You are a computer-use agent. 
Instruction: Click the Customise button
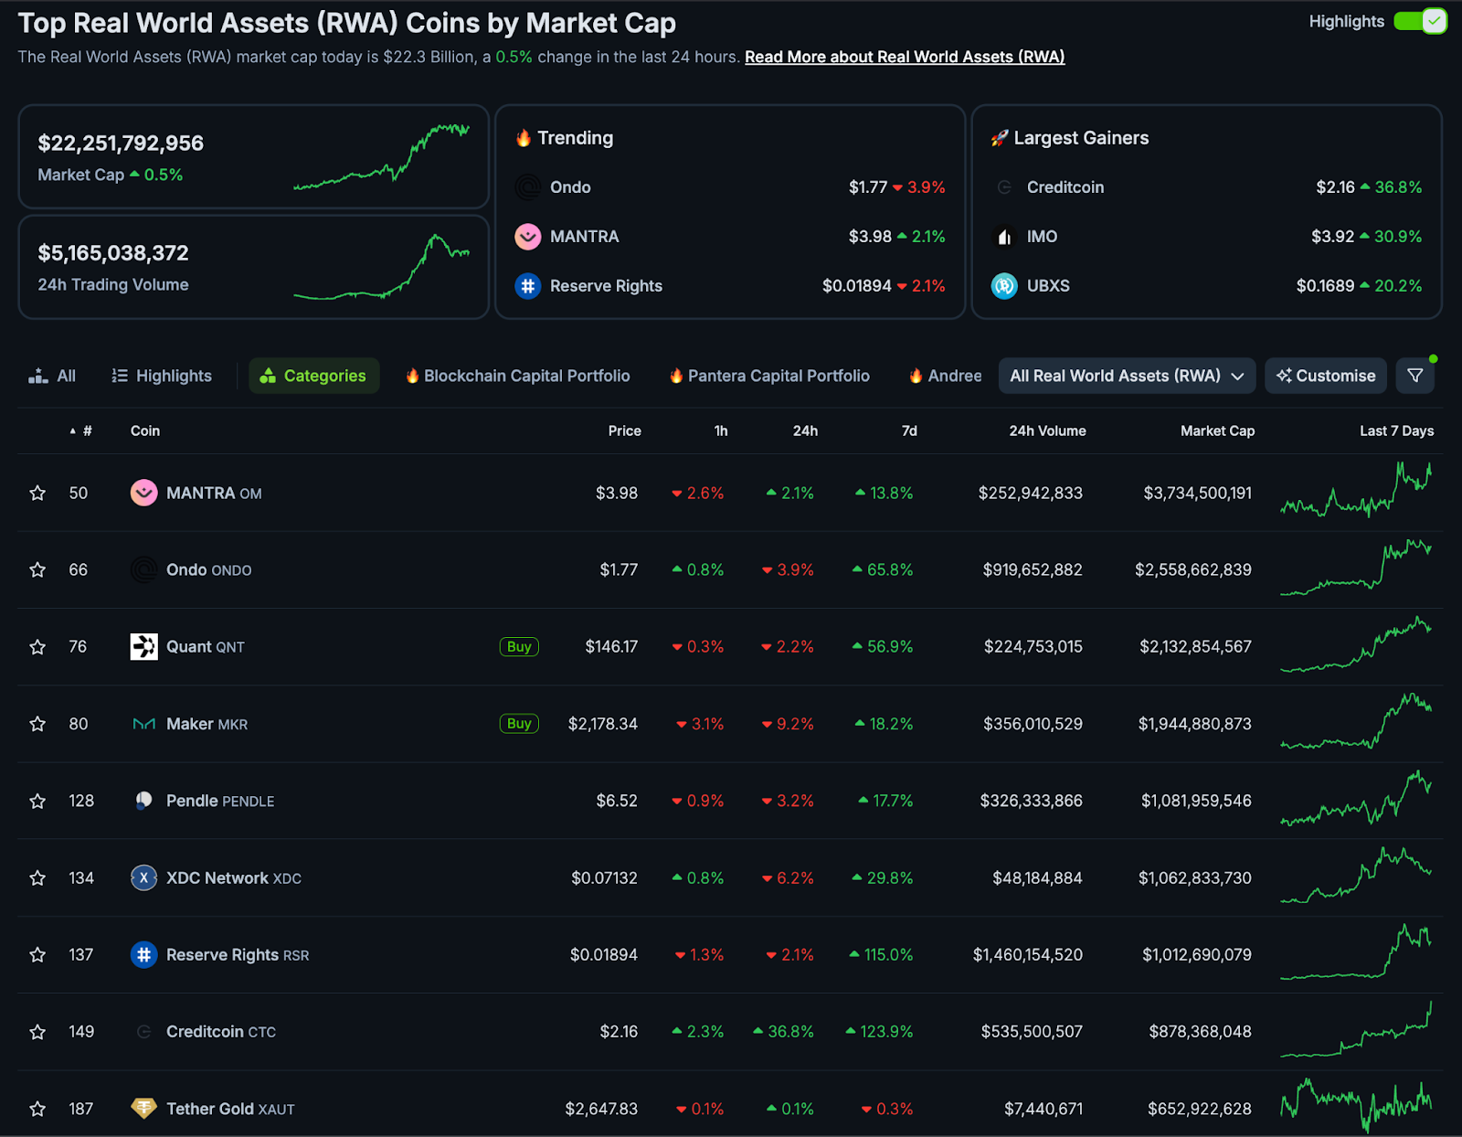1326,376
